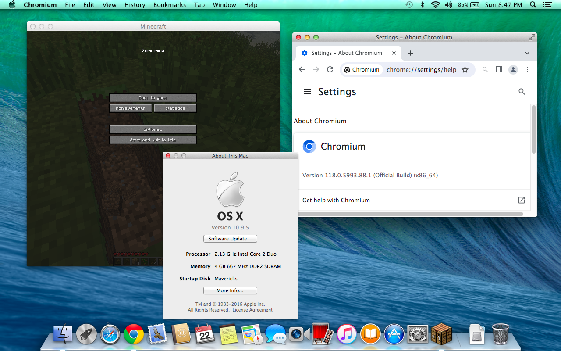Expand the Chromium tab search chevron

click(527, 53)
